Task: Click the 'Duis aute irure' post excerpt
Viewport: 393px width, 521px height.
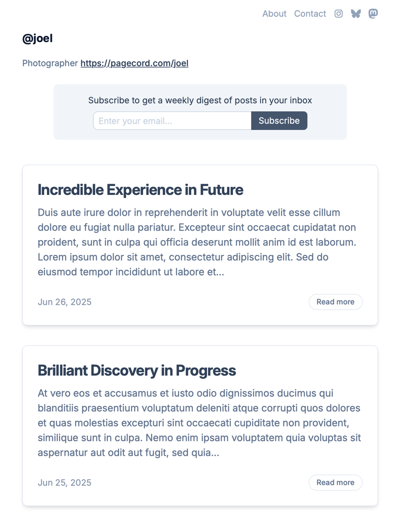Action: tap(197, 242)
